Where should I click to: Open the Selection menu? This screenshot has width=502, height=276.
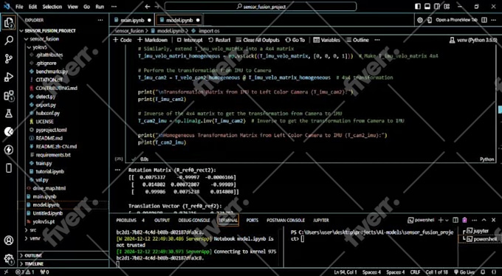click(x=52, y=7)
